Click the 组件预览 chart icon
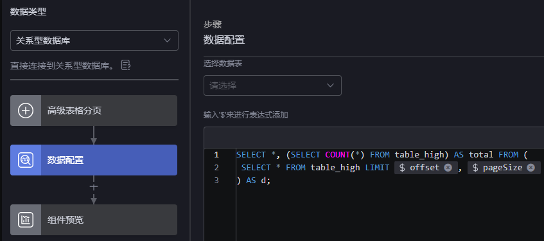The width and height of the screenshot is (544, 241). point(26,220)
